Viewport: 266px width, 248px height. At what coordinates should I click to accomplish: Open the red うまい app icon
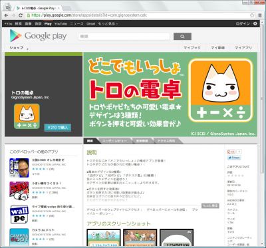click(19, 191)
